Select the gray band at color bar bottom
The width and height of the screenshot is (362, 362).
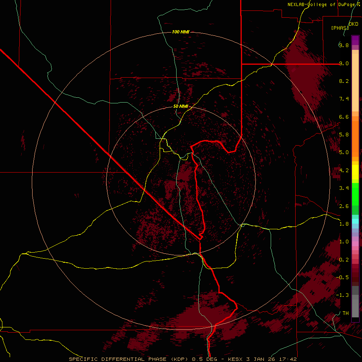tap(355, 306)
